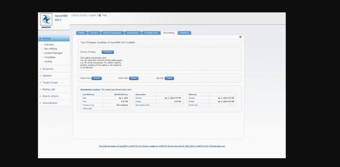This screenshot has width=340, height=167.
Task: Select the Trackable Links tab
Action: [151, 33]
